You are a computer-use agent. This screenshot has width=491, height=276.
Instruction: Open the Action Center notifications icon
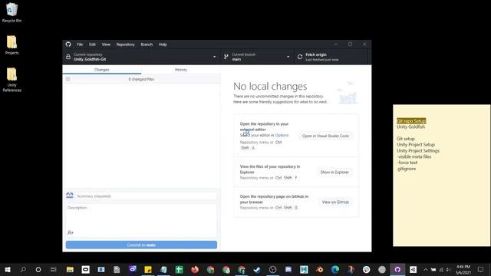[481, 269]
